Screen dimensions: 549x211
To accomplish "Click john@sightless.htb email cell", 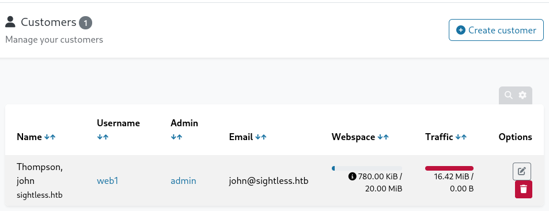I will pyautogui.click(x=269, y=181).
